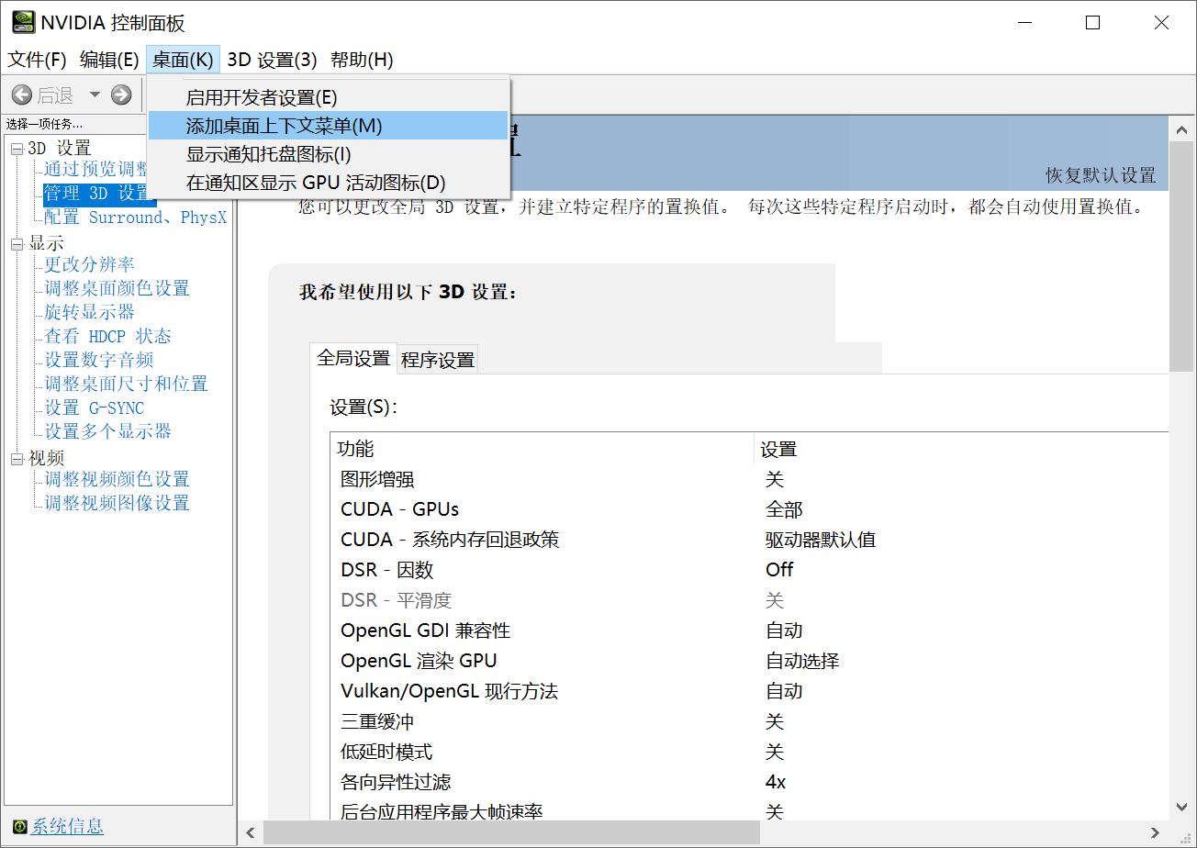Collapse the 显示 tree node
The width and height of the screenshot is (1197, 848).
(17, 244)
